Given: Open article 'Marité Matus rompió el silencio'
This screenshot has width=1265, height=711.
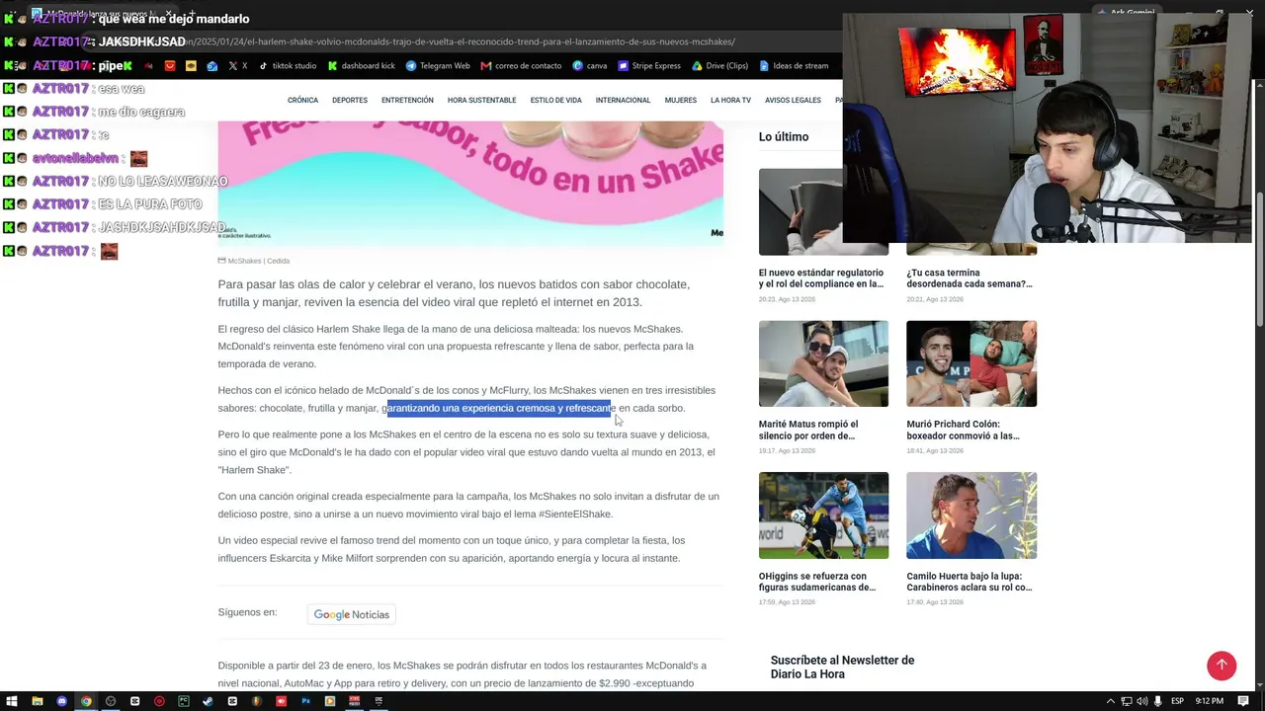Looking at the screenshot, I should click(808, 431).
